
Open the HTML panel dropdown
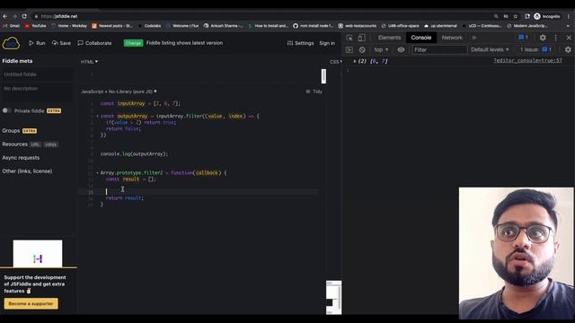click(89, 62)
